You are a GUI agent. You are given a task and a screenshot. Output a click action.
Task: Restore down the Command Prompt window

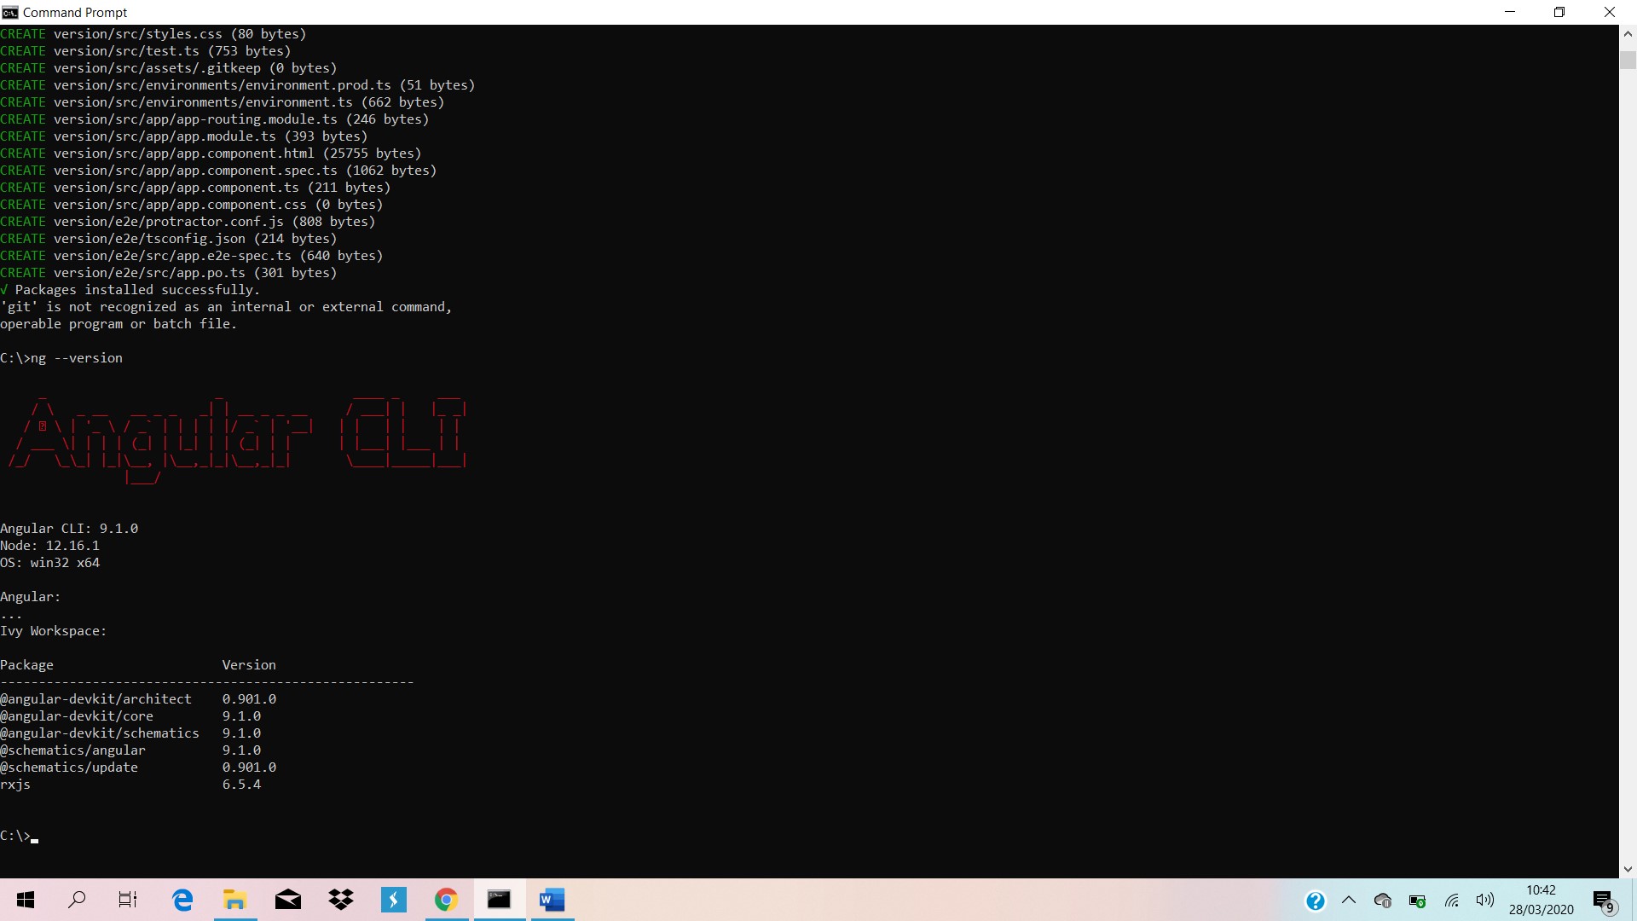point(1559,12)
